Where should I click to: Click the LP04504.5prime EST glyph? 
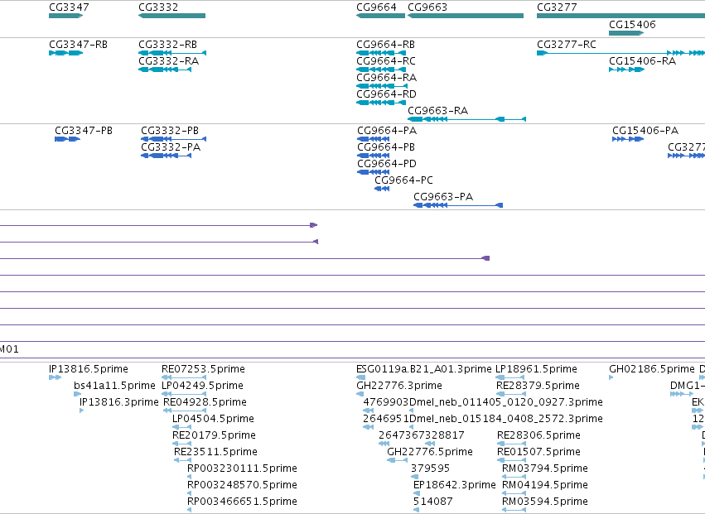pos(182,427)
